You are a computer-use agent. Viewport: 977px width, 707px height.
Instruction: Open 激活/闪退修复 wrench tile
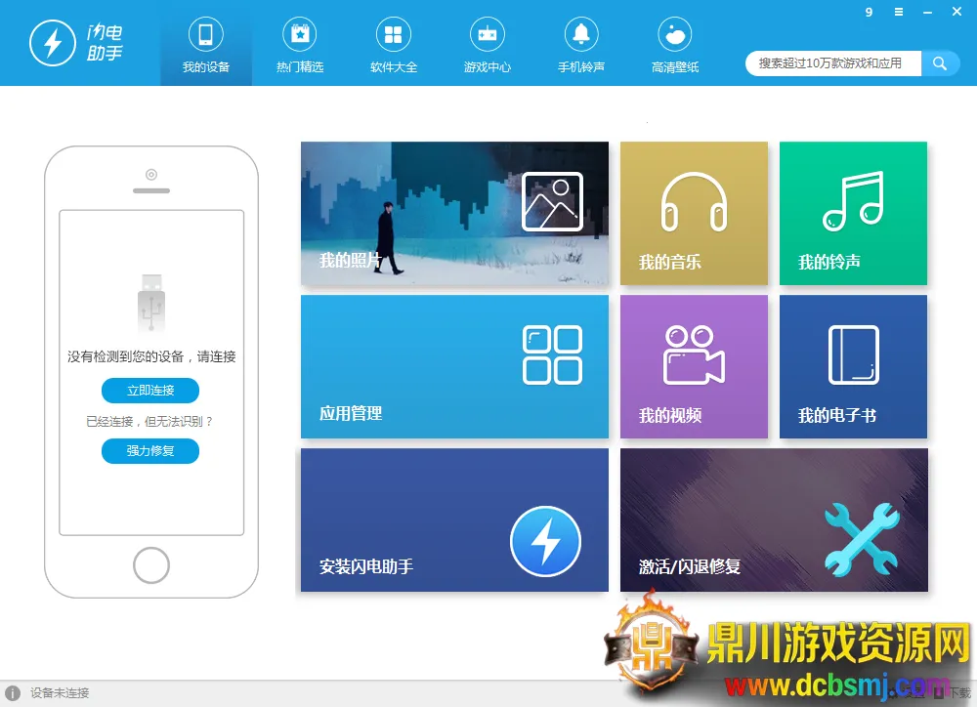774,520
